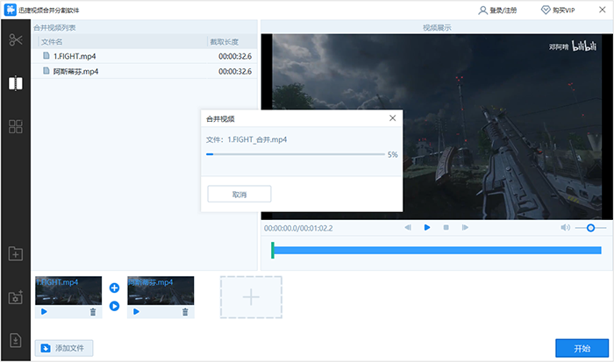
Task: Mute the speaker volume icon
Action: point(565,227)
